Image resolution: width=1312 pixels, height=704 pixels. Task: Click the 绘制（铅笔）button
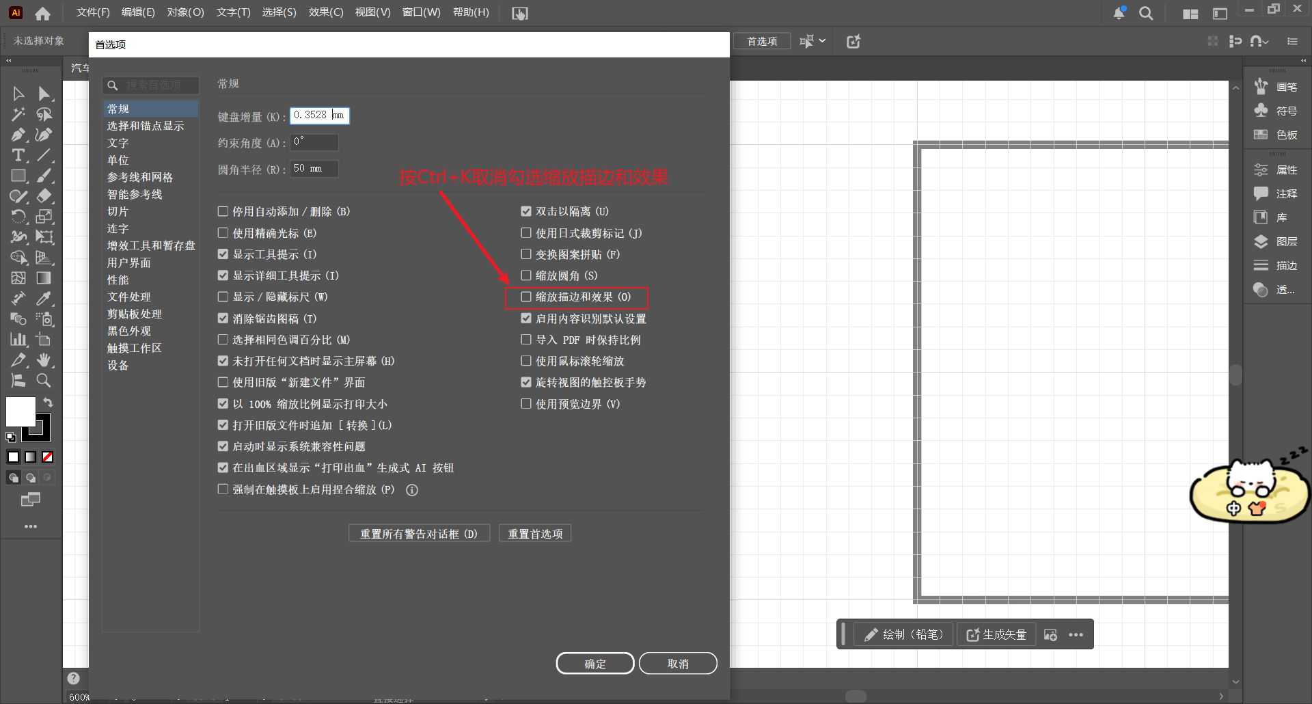(x=904, y=635)
